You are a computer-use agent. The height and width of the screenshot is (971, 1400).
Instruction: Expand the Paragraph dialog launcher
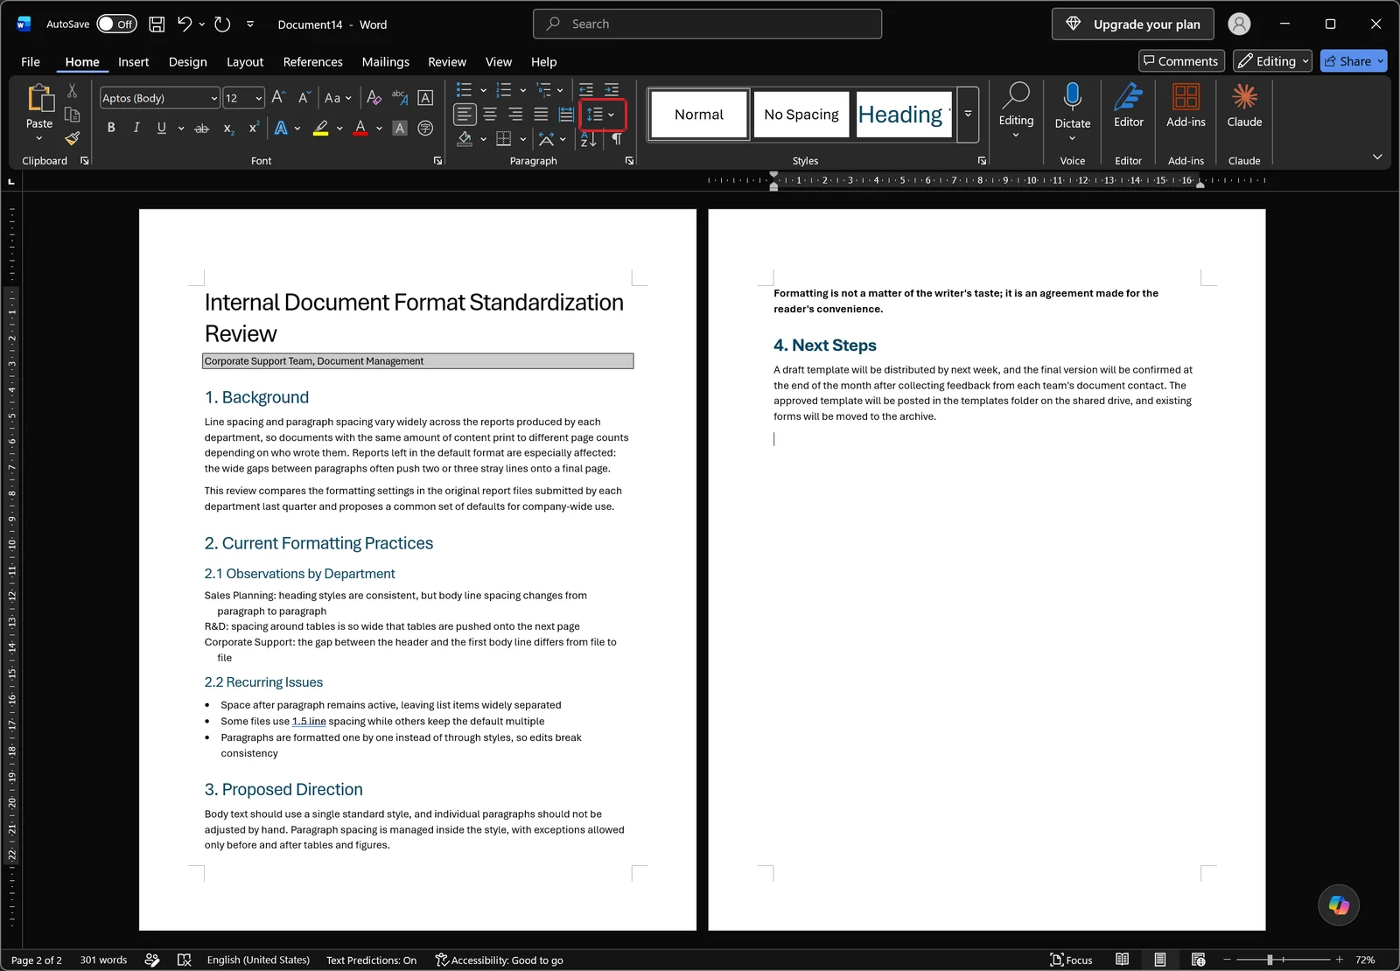[629, 161]
